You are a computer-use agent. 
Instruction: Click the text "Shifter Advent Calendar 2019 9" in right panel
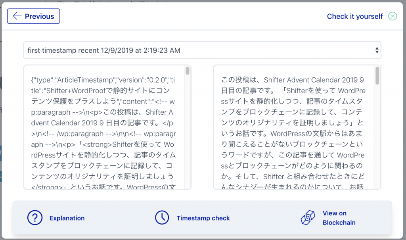(314, 80)
